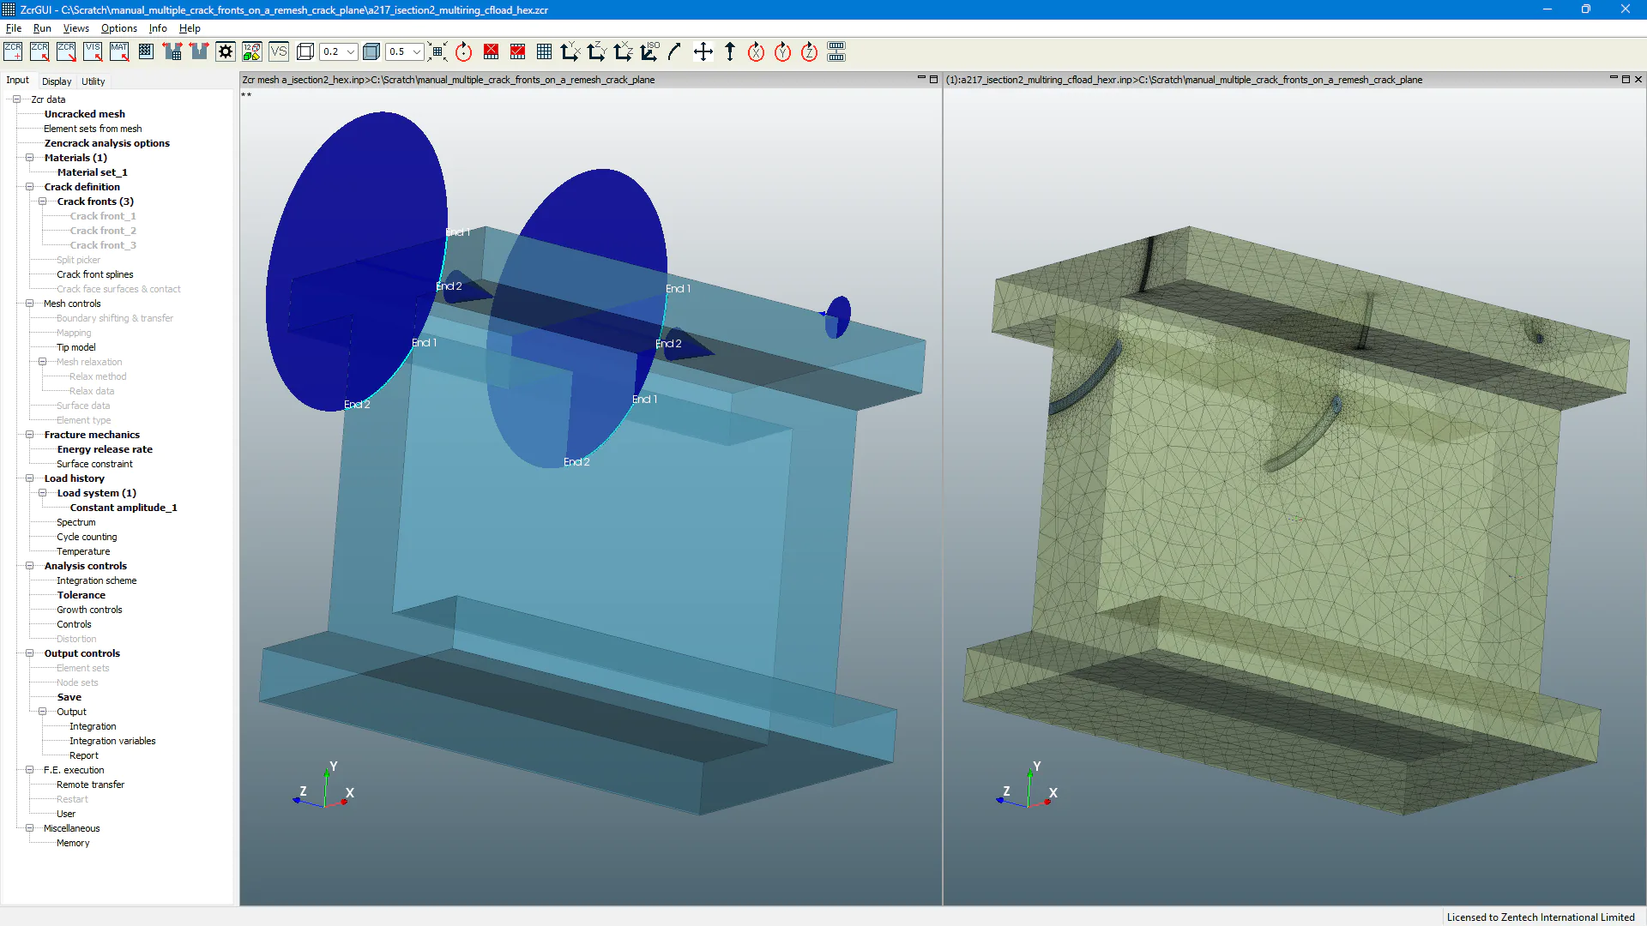Open the Info menu
This screenshot has width=1647, height=926.
[x=158, y=28]
